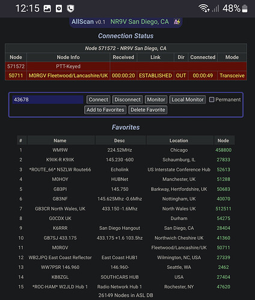
Task: Click *ROC-HAM* W2JLD Hub 1 name
Action: coord(60,287)
